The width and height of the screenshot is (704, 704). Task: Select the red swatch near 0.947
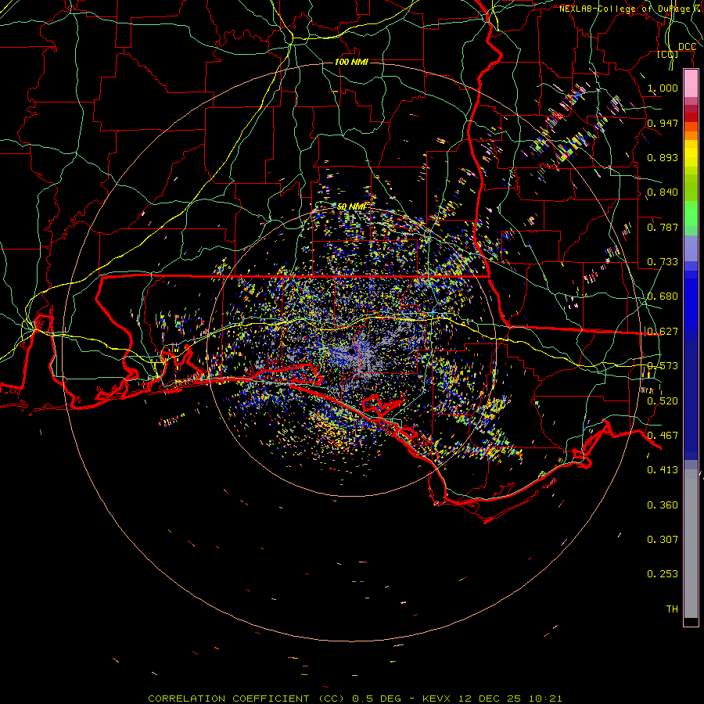[x=691, y=117]
